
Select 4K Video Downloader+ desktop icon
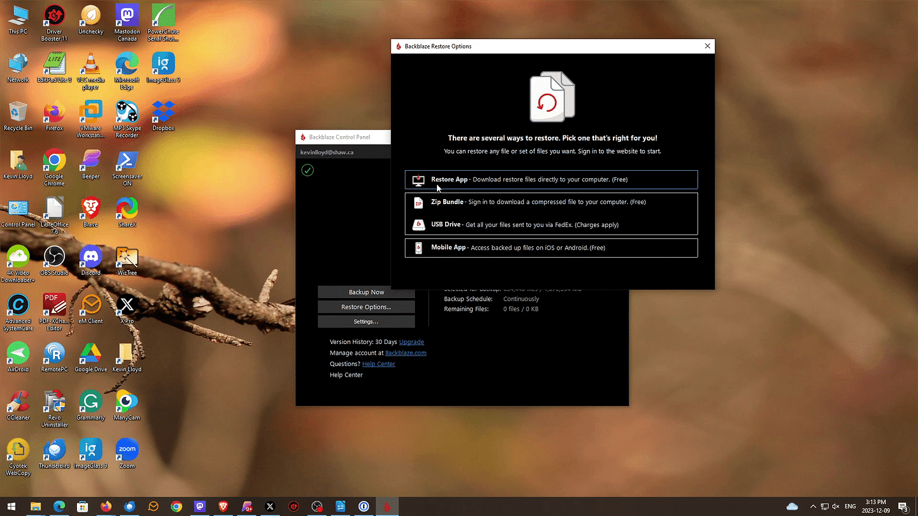pos(18,265)
